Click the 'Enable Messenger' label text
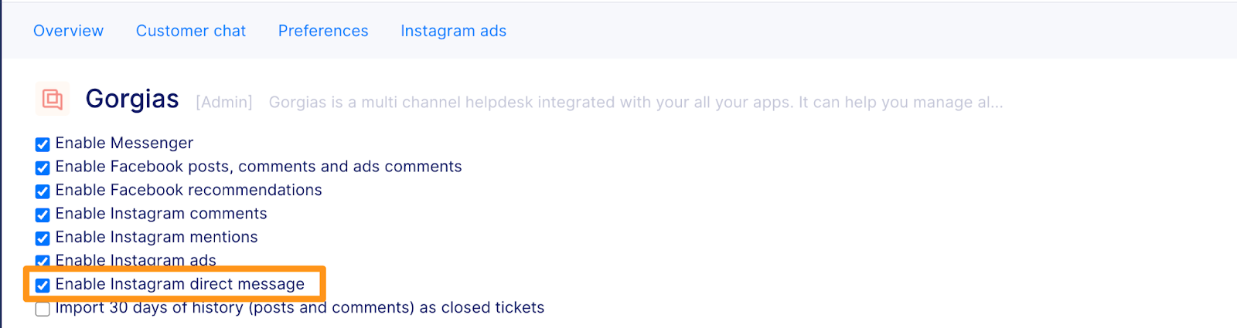Viewport: 1237px width, 328px height. pos(124,143)
